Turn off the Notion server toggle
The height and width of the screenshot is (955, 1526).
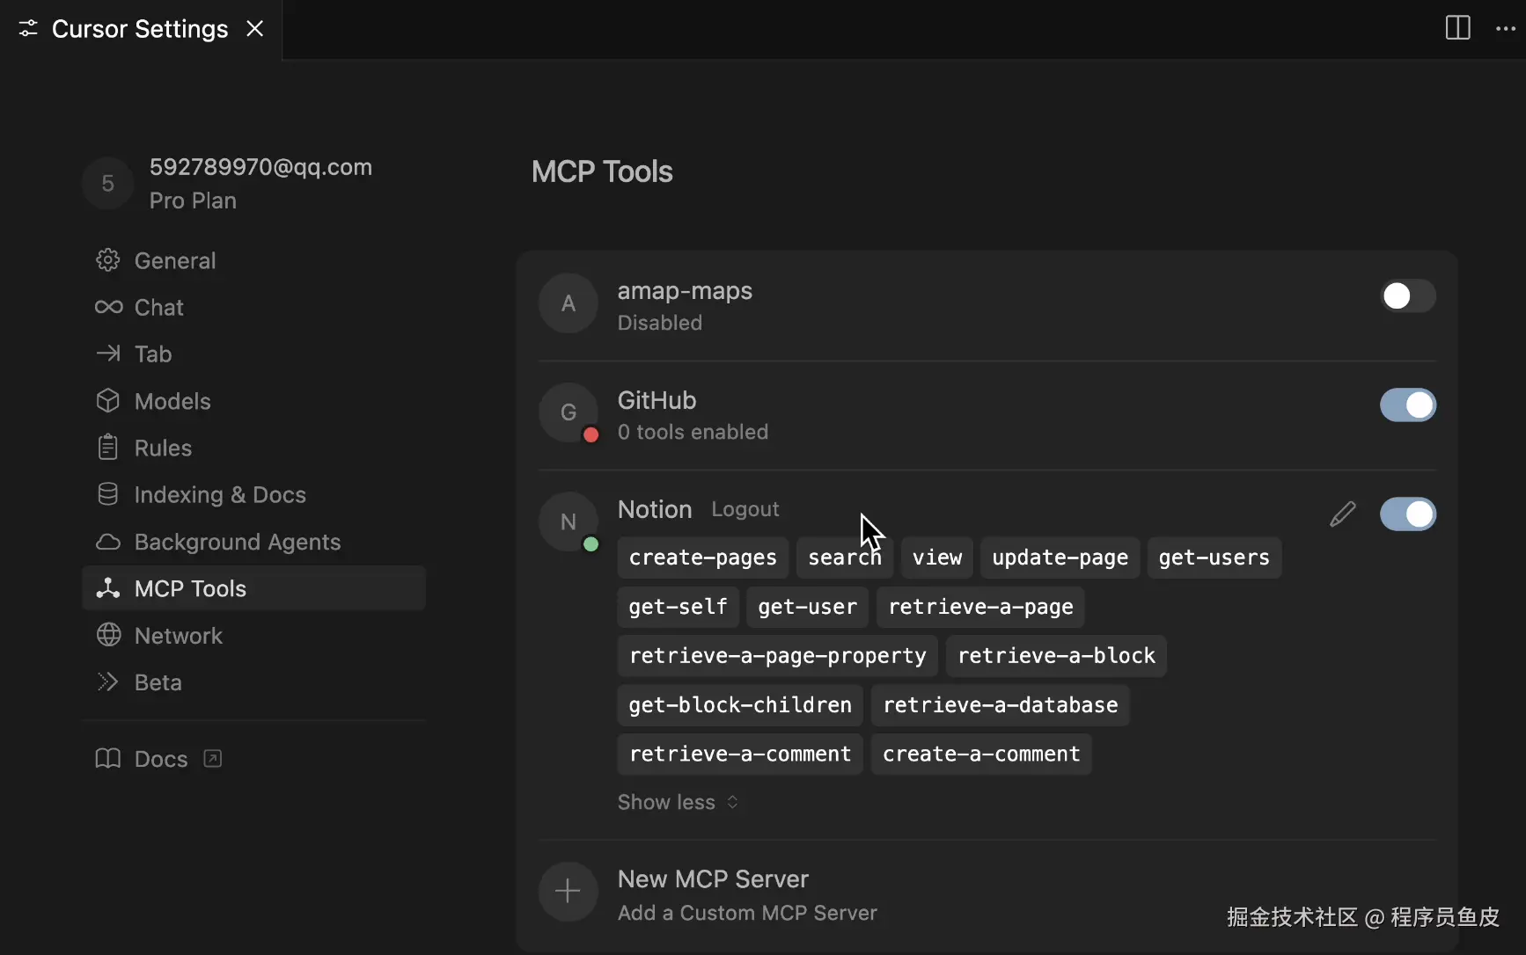(1407, 514)
